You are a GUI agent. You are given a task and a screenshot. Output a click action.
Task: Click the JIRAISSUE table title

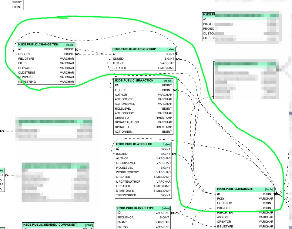click(x=235, y=189)
